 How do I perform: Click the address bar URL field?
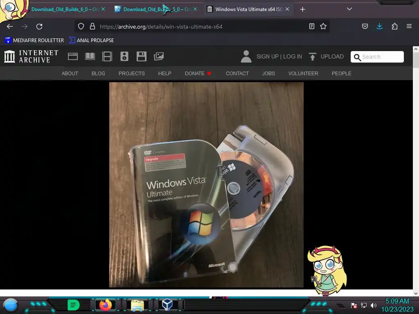pos(202,27)
